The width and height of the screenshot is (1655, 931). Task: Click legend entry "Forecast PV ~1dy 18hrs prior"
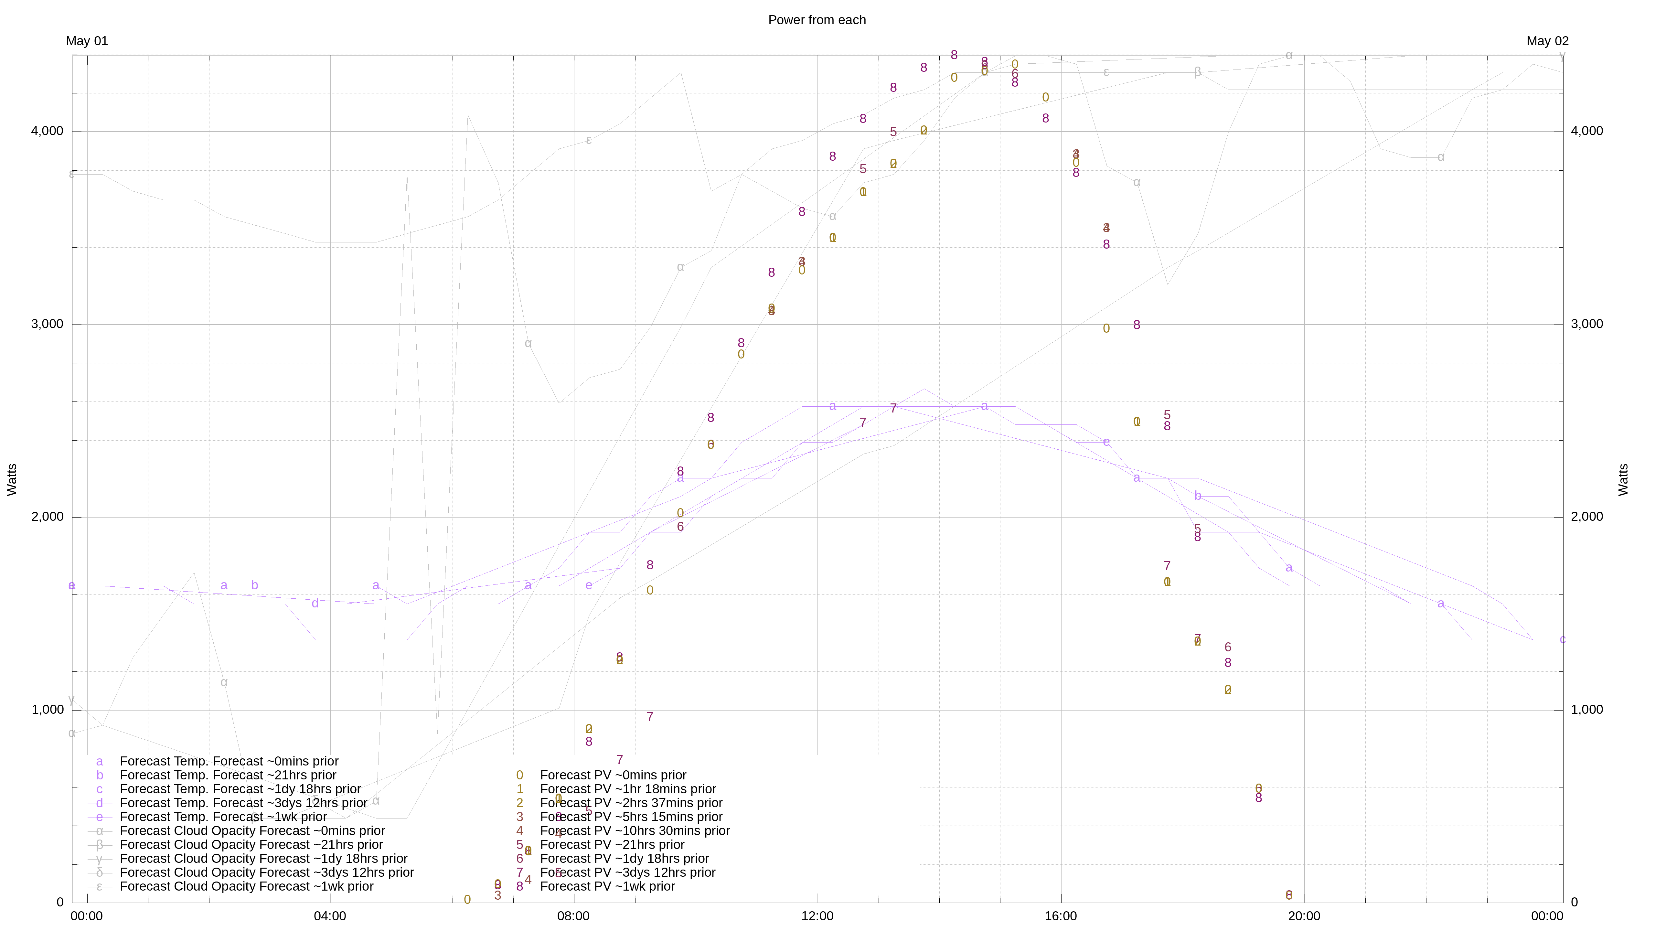[625, 859]
